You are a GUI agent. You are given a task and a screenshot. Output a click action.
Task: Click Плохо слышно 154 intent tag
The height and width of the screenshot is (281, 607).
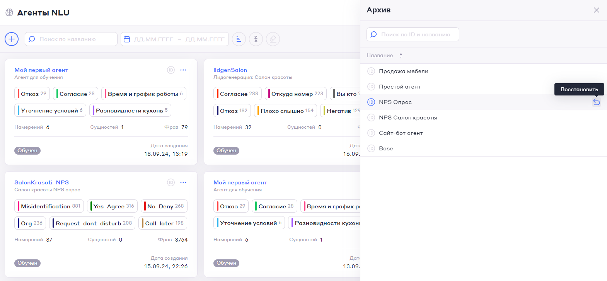click(285, 111)
